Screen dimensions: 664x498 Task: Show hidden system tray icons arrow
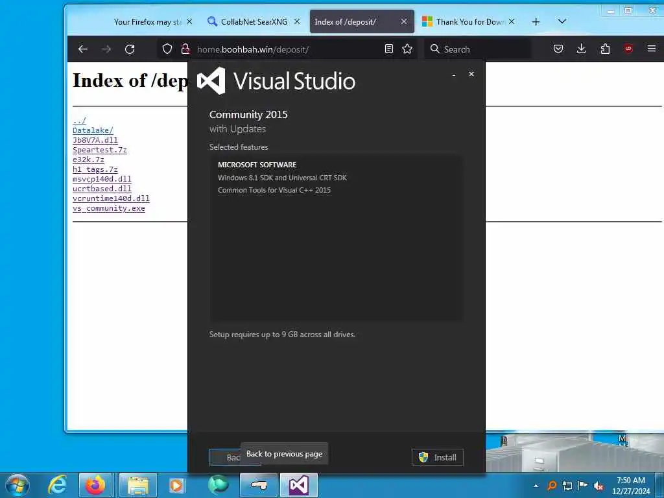[x=536, y=486]
